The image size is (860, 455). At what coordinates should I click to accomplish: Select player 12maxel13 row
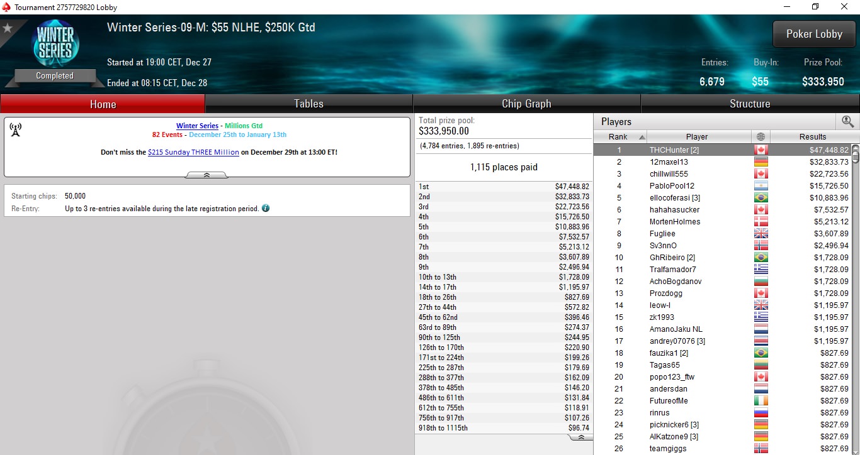tap(722, 162)
